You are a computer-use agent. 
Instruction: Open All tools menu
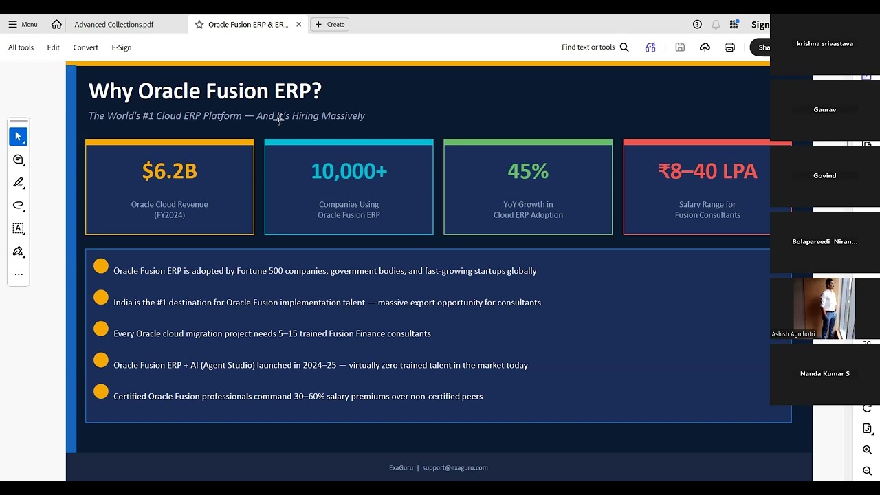click(21, 47)
